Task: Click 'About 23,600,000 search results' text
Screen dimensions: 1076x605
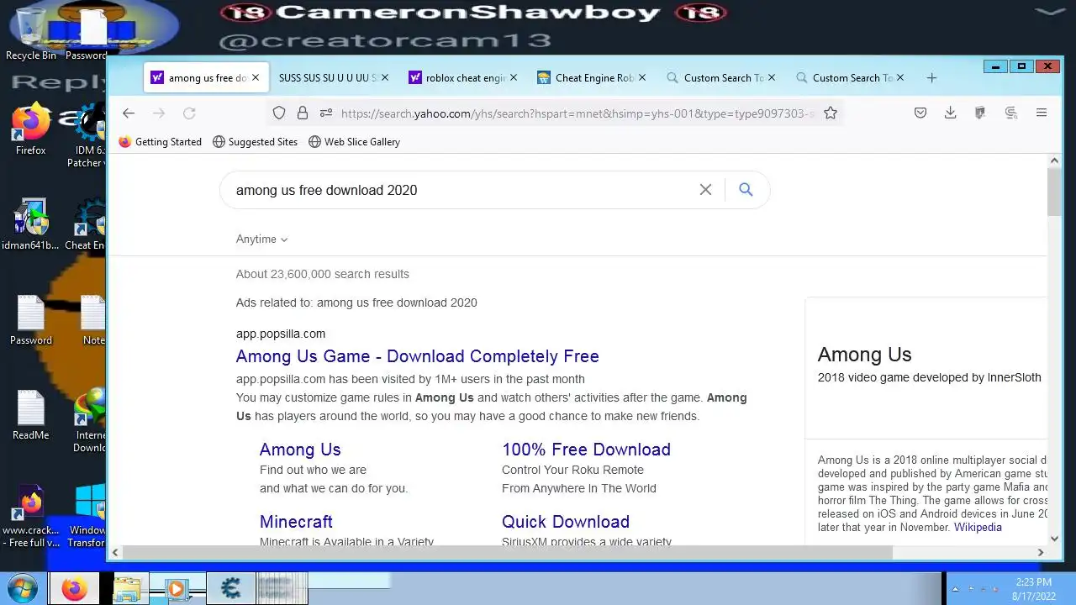Action: (323, 274)
